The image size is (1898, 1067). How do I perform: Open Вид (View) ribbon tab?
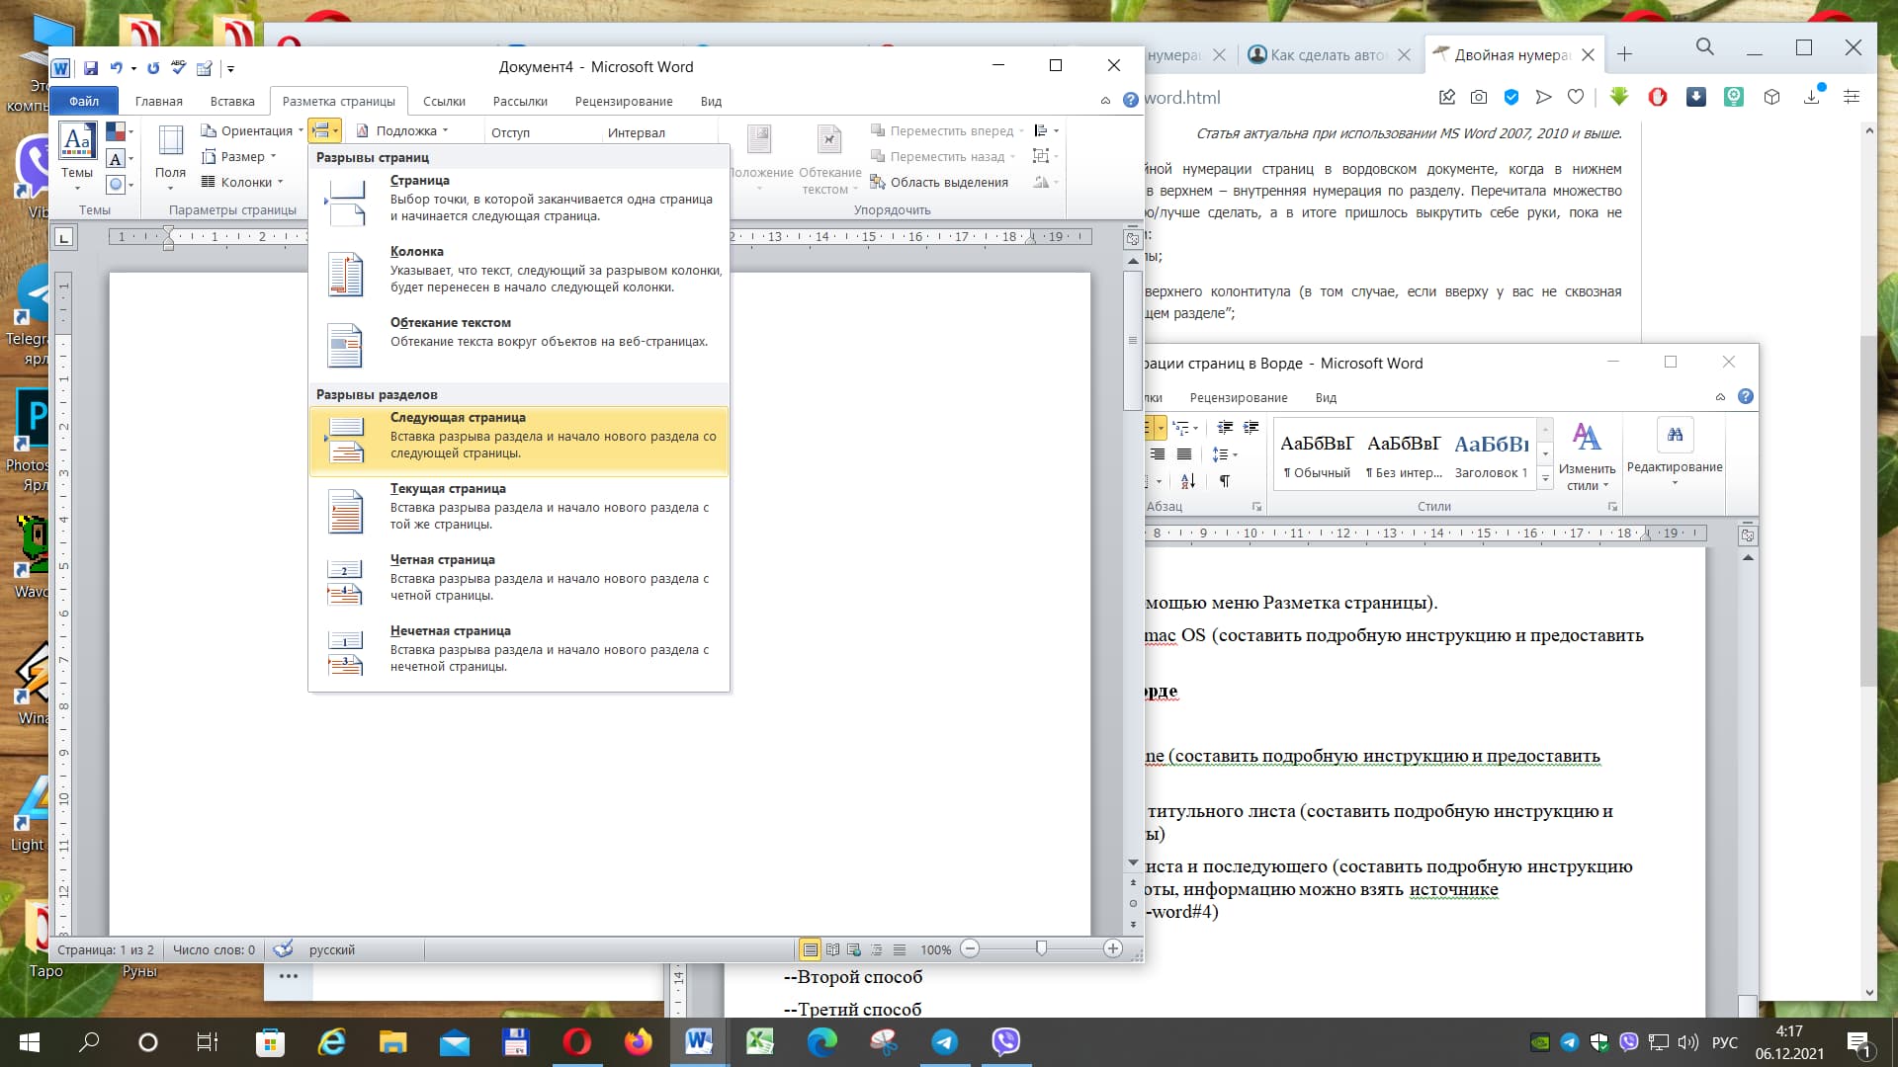pyautogui.click(x=712, y=101)
